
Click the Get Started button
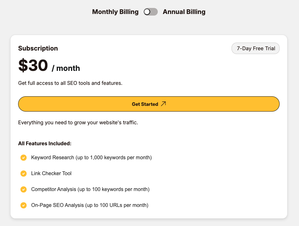[149, 104]
